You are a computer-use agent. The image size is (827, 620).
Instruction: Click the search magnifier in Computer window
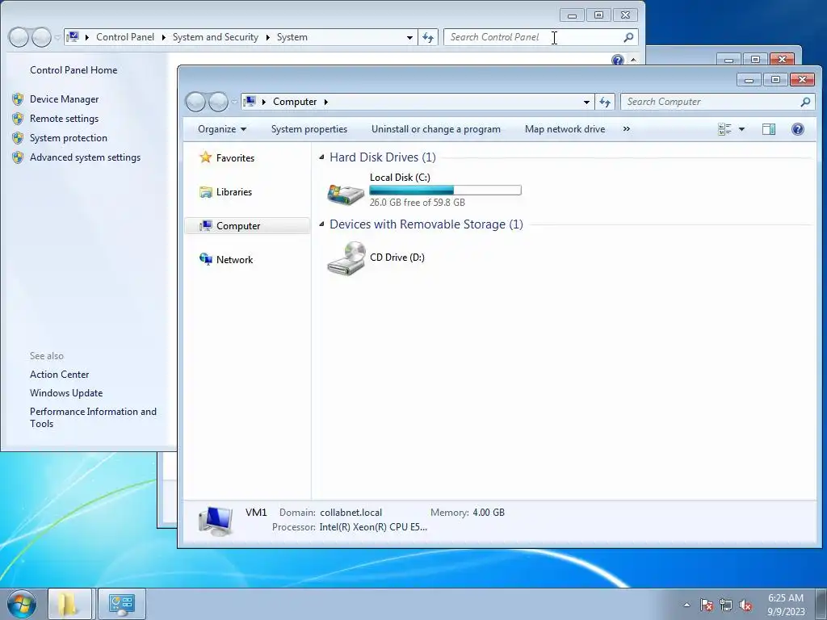coord(805,102)
